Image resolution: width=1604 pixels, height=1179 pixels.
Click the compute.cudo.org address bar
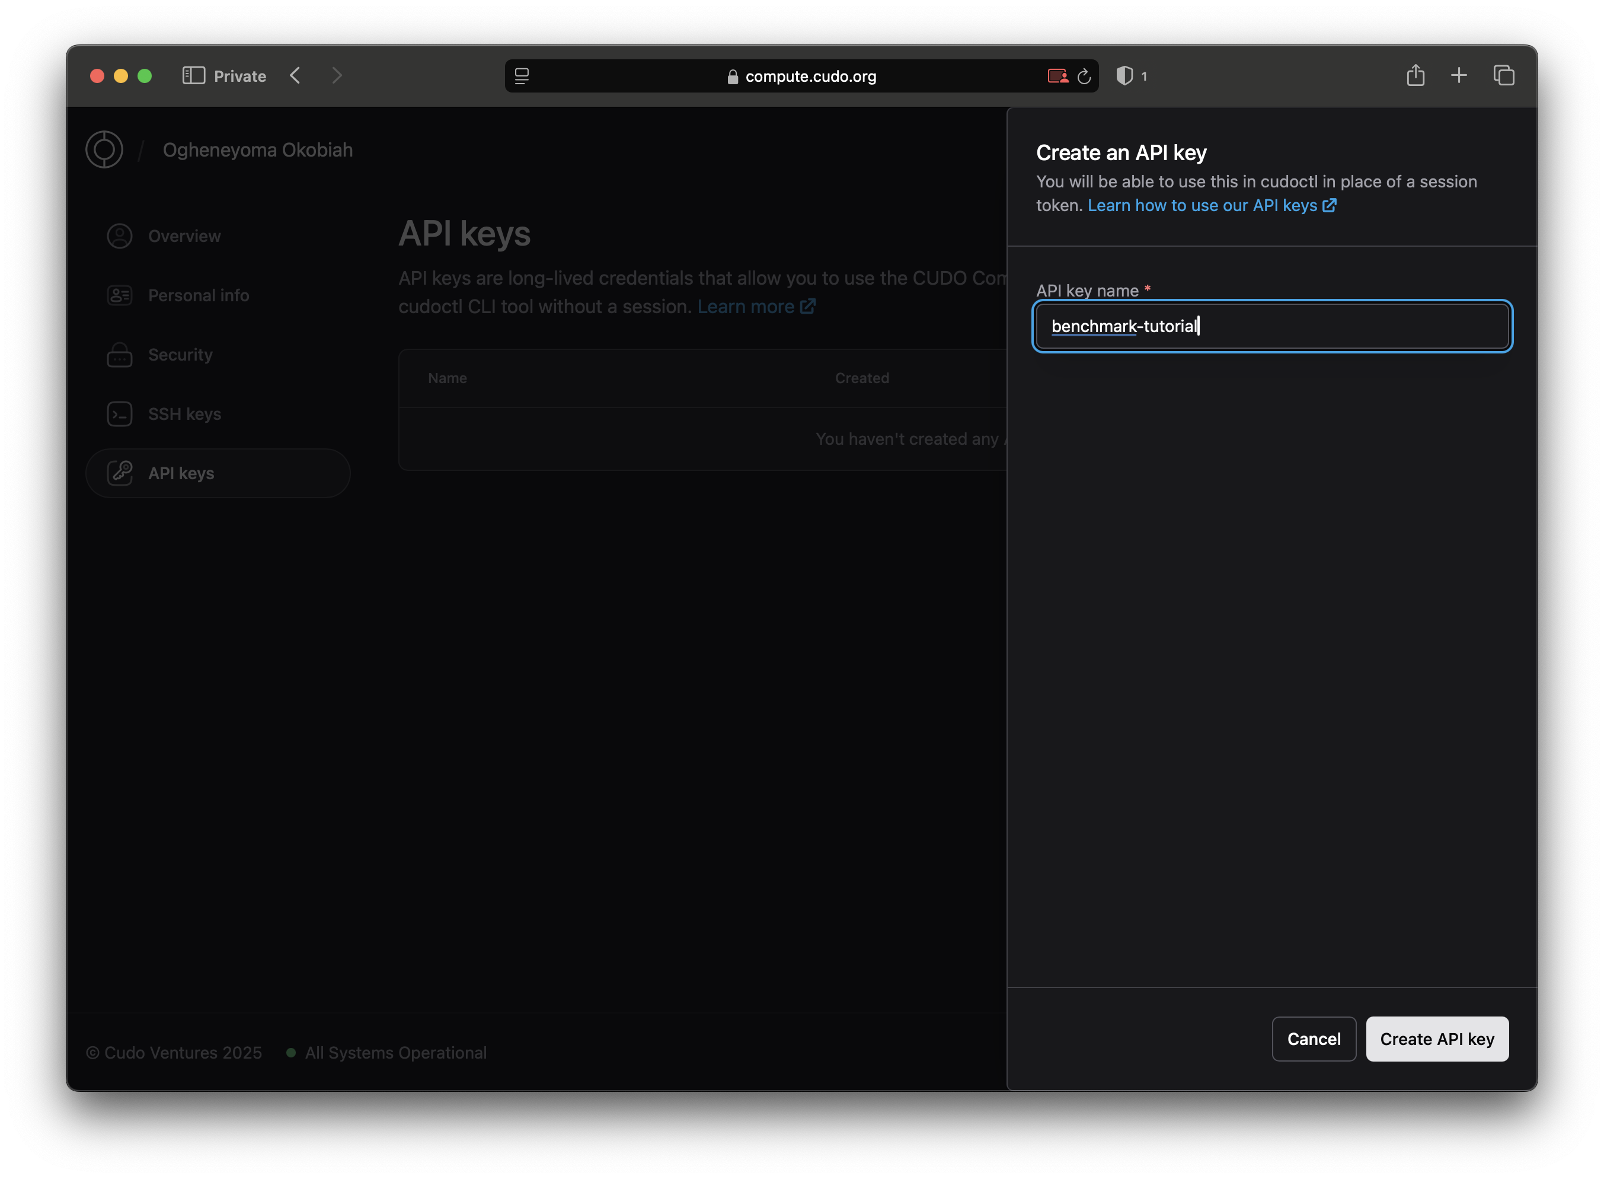click(801, 76)
